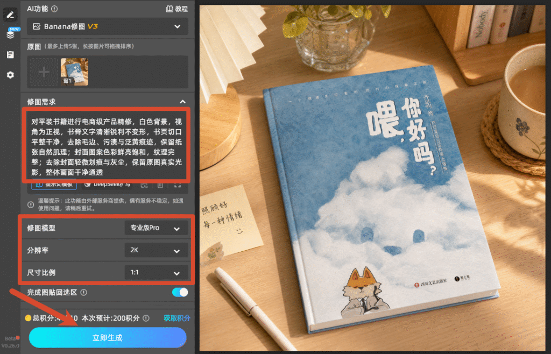Click the 获取积分 link

176,318
